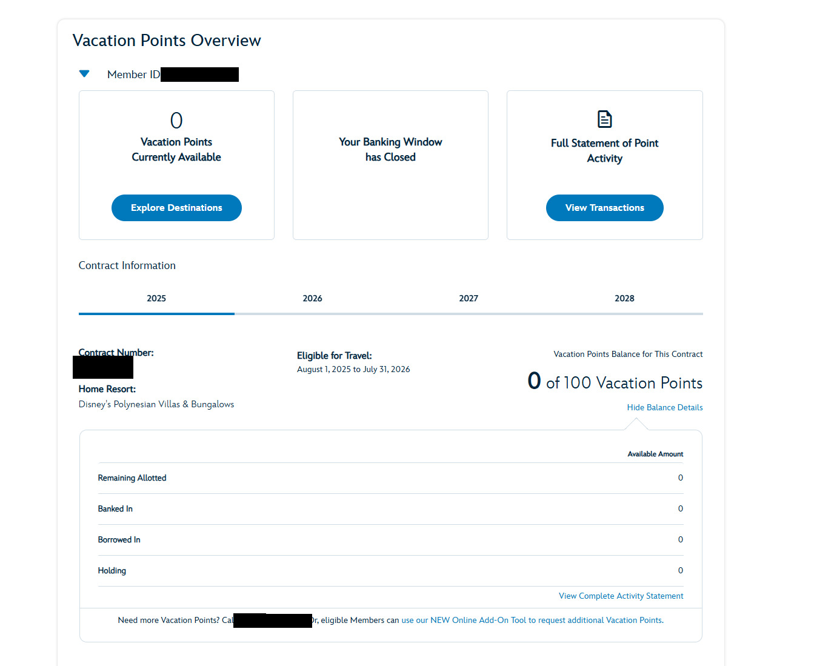The height and width of the screenshot is (666, 814).
Task: Click the statement document icon
Action: coord(604,119)
